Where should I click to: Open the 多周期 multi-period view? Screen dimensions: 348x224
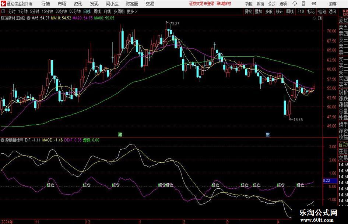pos(119,11)
